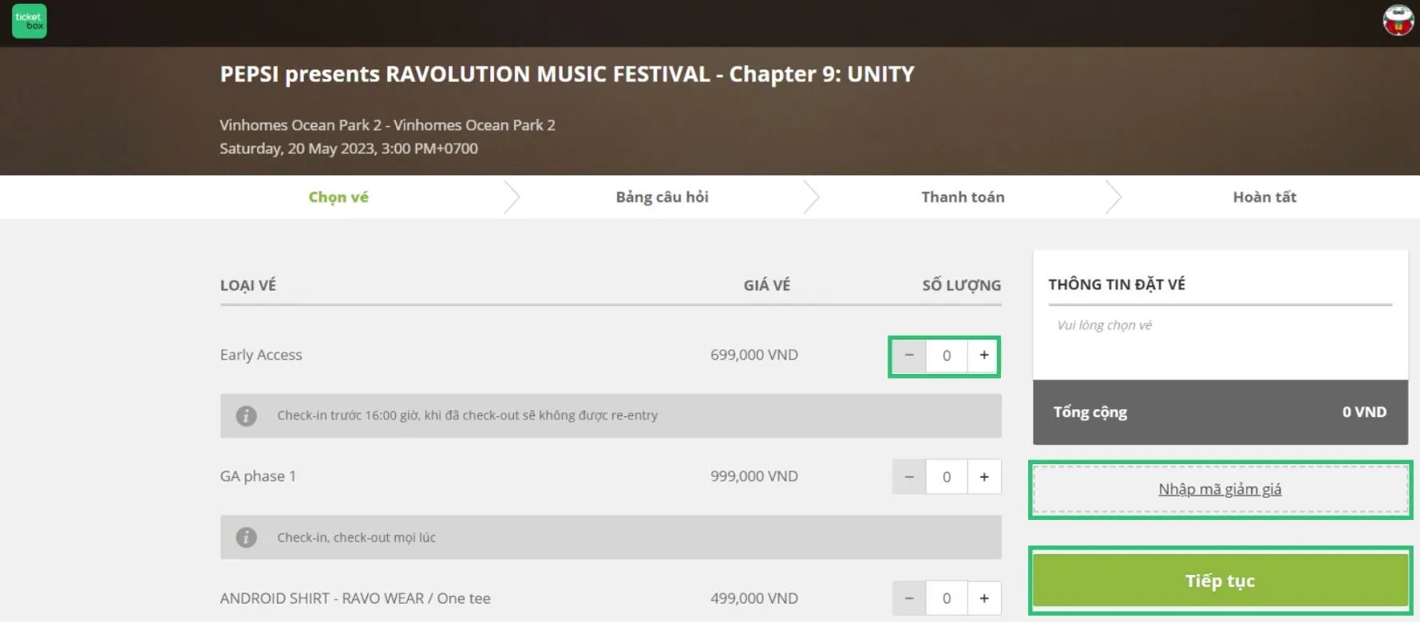Click the Tổng cộng total summary bar

(x=1219, y=412)
